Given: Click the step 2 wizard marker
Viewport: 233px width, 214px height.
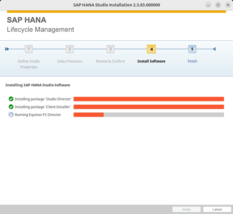Looking at the screenshot, I should 70,49.
